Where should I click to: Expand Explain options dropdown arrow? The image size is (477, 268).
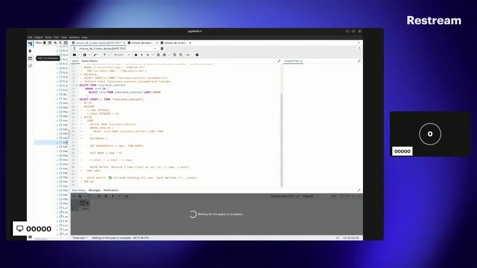(x=169, y=55)
